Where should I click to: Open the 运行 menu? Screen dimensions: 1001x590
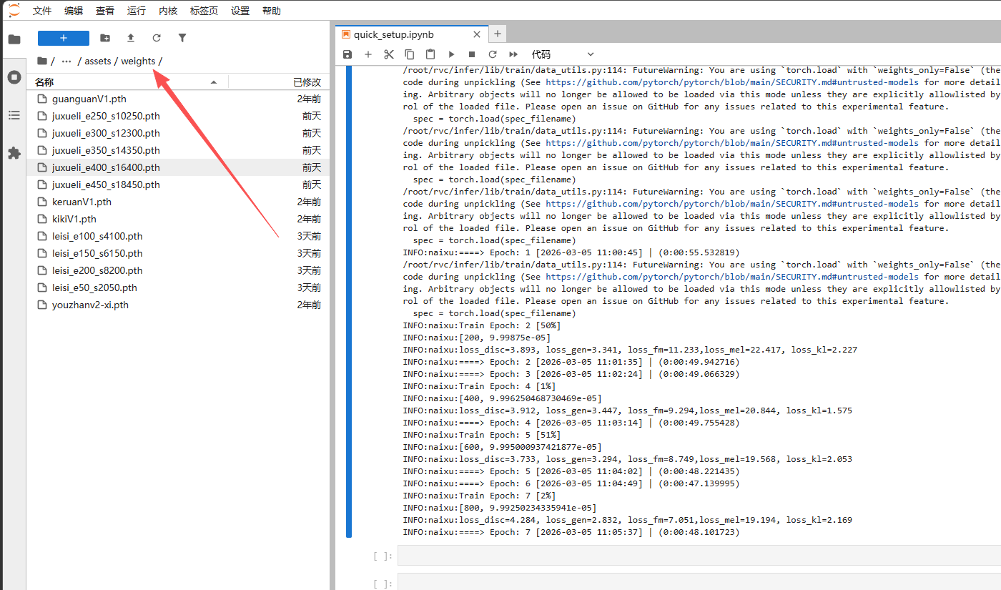(137, 11)
